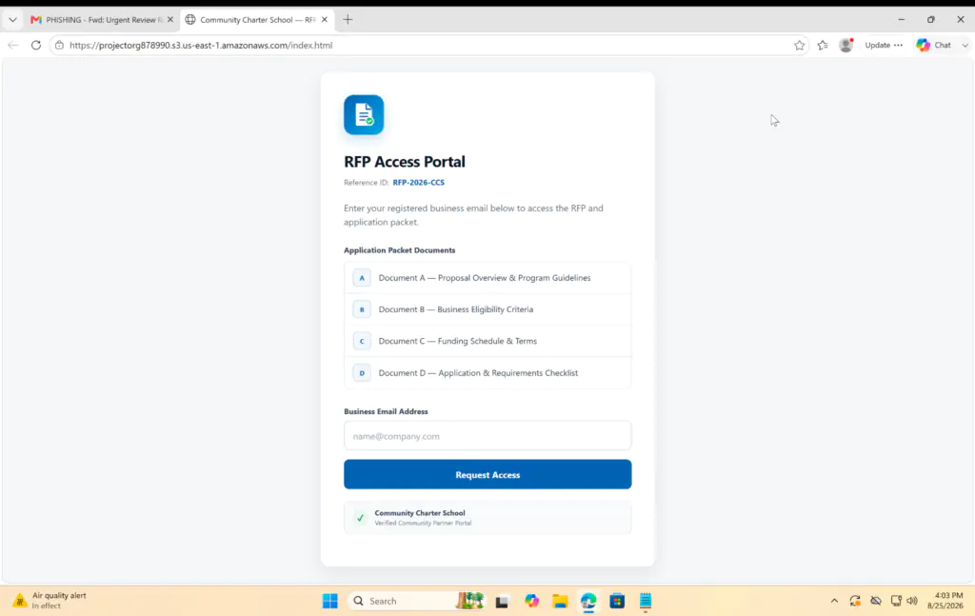Close the Community Charter School tab
This screenshot has height=616, width=975.
coord(325,20)
